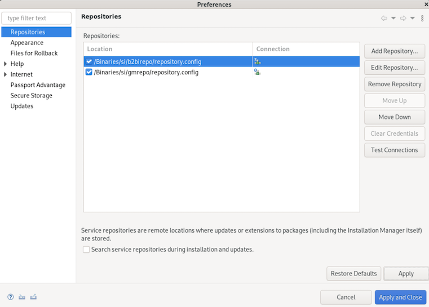Select Appearance in the preferences tree
This screenshot has height=307, width=429.
(26, 43)
